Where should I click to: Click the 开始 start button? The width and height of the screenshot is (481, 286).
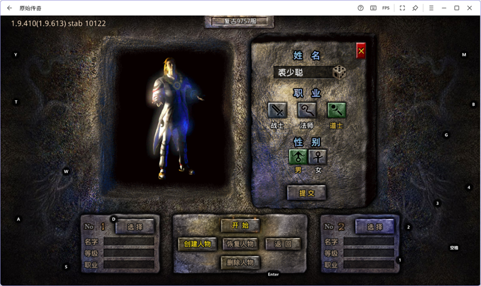(x=240, y=225)
